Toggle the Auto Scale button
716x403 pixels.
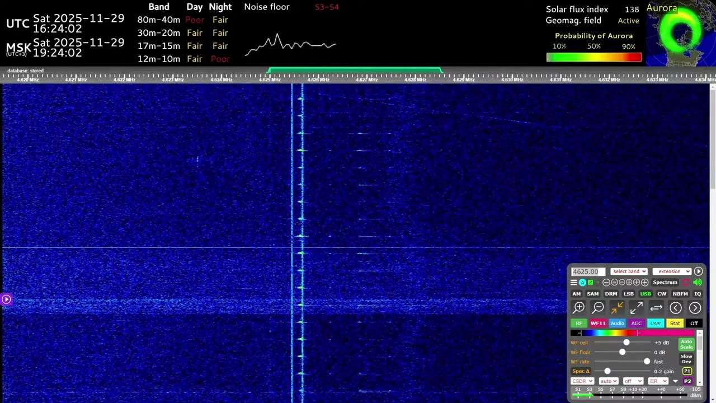pyautogui.click(x=686, y=344)
